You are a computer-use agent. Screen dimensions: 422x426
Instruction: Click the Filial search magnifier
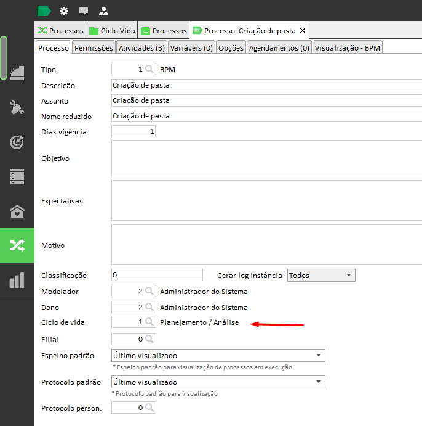(149, 339)
